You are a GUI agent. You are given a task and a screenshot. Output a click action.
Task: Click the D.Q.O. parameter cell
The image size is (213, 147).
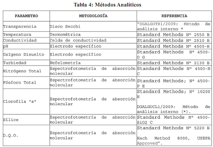click(10, 135)
